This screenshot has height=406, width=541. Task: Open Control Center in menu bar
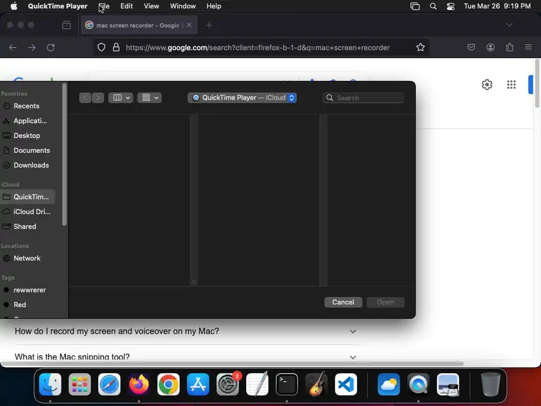[451, 6]
